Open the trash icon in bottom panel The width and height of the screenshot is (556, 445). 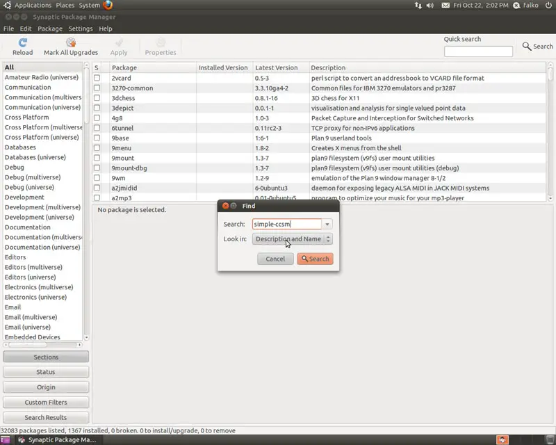tap(550, 440)
